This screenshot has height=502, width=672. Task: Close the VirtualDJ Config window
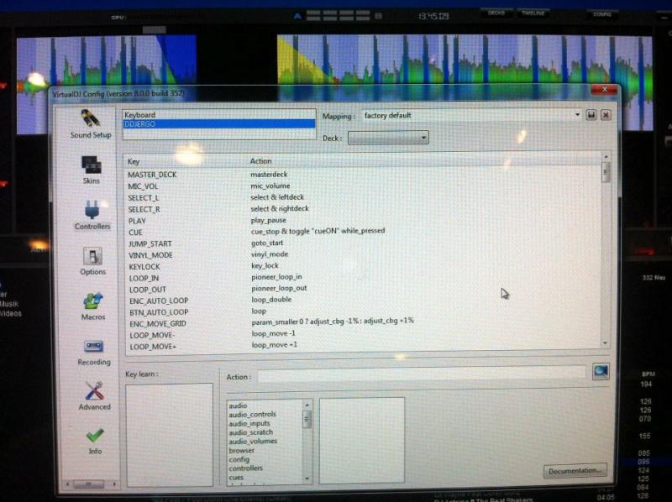tap(605, 89)
